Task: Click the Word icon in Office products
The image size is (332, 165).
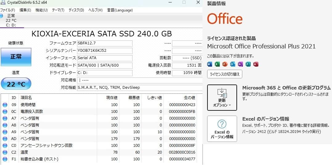Action: [x=209, y=64]
